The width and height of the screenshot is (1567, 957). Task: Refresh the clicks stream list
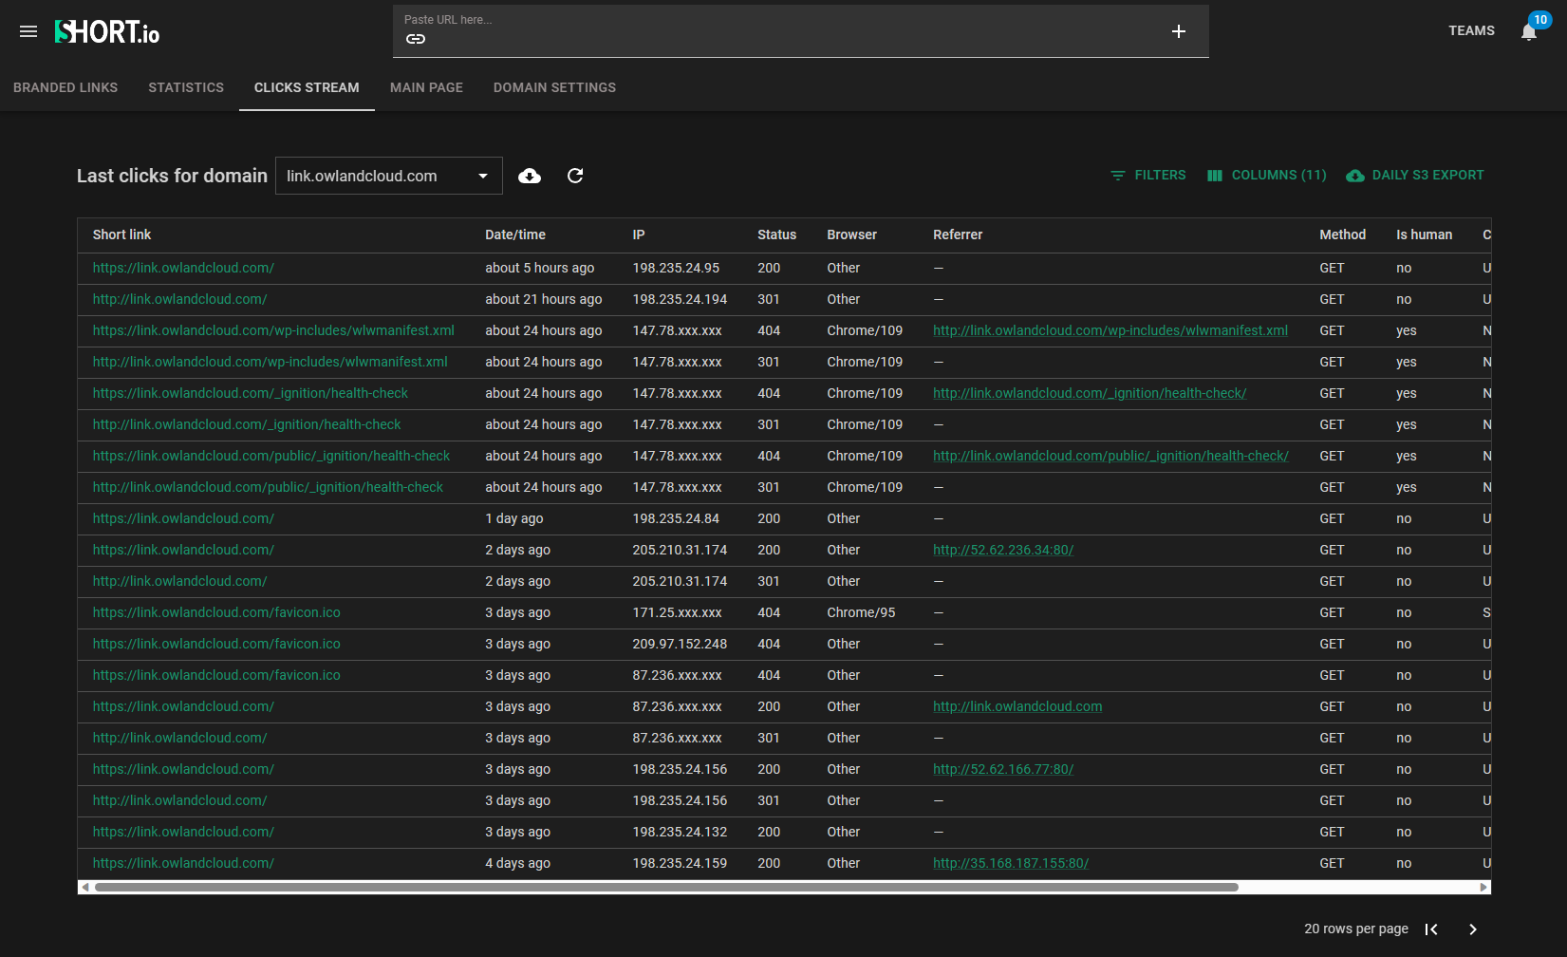pyautogui.click(x=574, y=176)
